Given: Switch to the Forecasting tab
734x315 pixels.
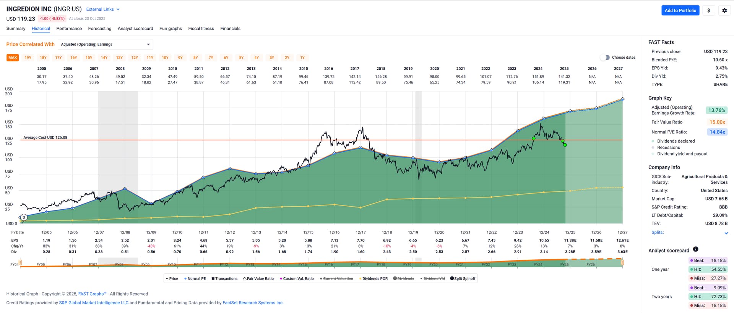Looking at the screenshot, I should coord(100,29).
